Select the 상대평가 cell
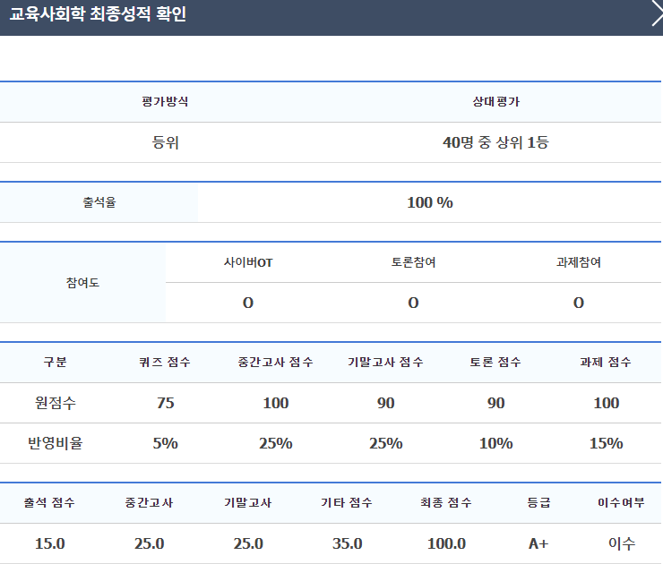663x564 pixels. pyautogui.click(x=496, y=101)
